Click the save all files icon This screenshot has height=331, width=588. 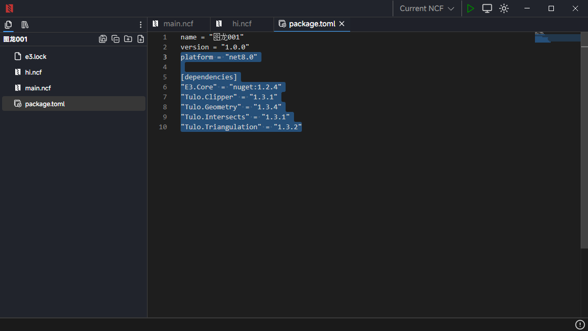103,39
